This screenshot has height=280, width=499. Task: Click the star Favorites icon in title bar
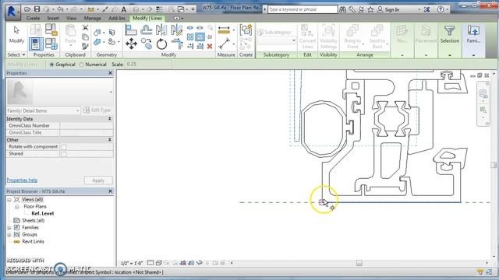point(370,9)
